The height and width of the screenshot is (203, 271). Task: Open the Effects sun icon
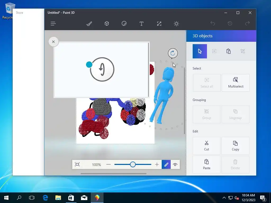point(176,24)
